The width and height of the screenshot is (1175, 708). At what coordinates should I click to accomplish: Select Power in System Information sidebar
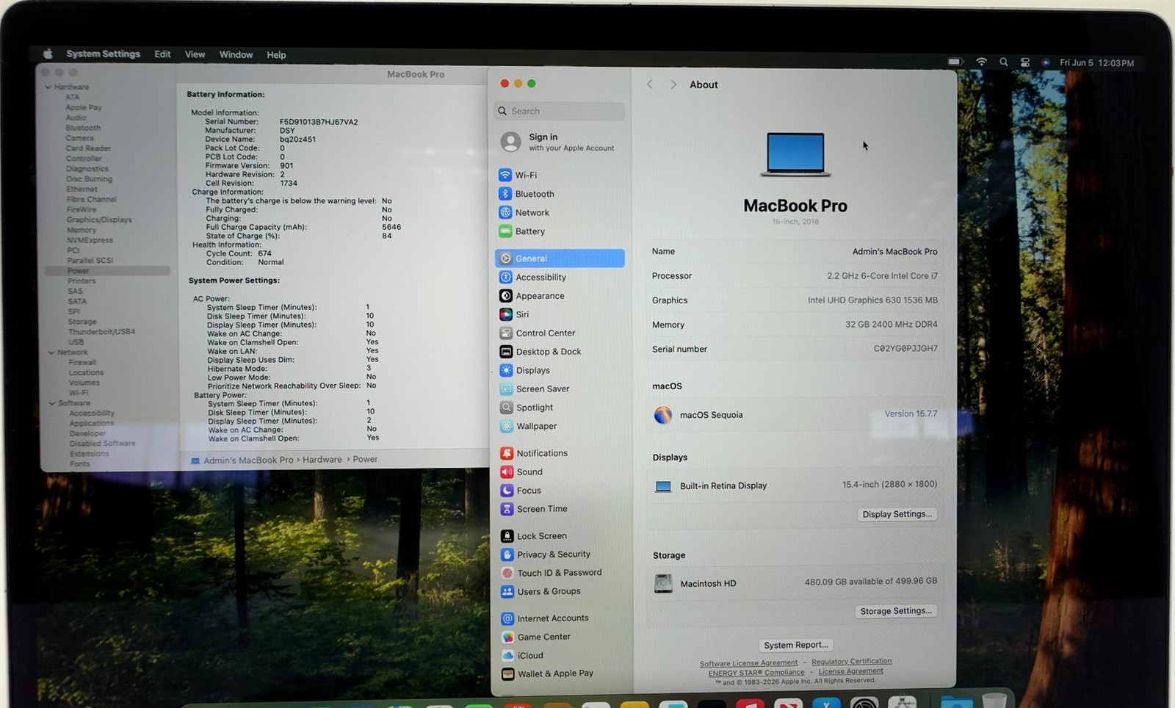[107, 271]
